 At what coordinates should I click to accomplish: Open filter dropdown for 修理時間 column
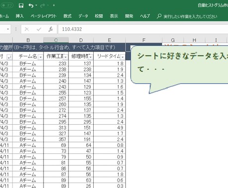pos(91,57)
